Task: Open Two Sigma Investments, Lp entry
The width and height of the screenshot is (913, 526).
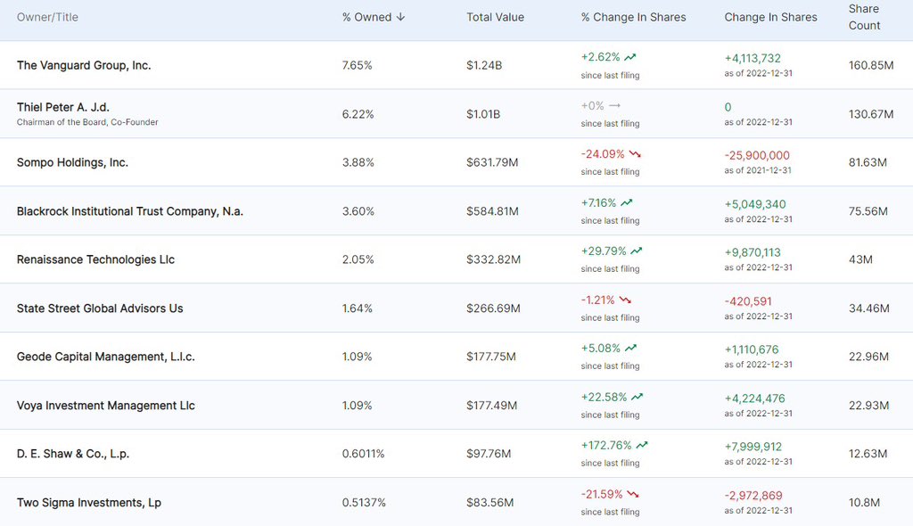Action: (x=88, y=503)
